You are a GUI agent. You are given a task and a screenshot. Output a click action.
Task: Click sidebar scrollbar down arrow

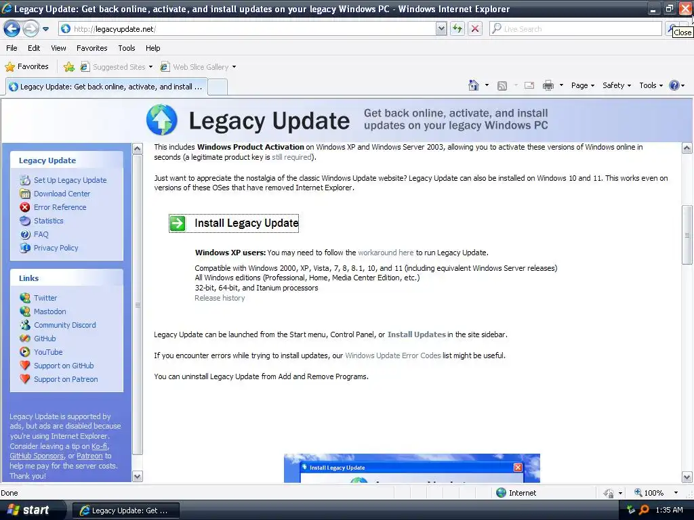[138, 476]
